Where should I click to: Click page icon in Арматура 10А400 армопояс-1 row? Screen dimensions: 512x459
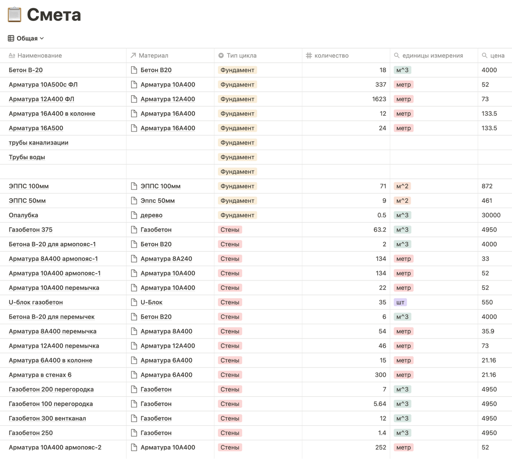tap(134, 273)
